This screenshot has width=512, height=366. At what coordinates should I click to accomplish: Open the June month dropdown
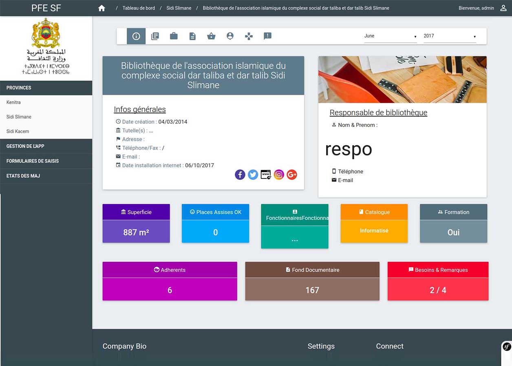(x=390, y=36)
